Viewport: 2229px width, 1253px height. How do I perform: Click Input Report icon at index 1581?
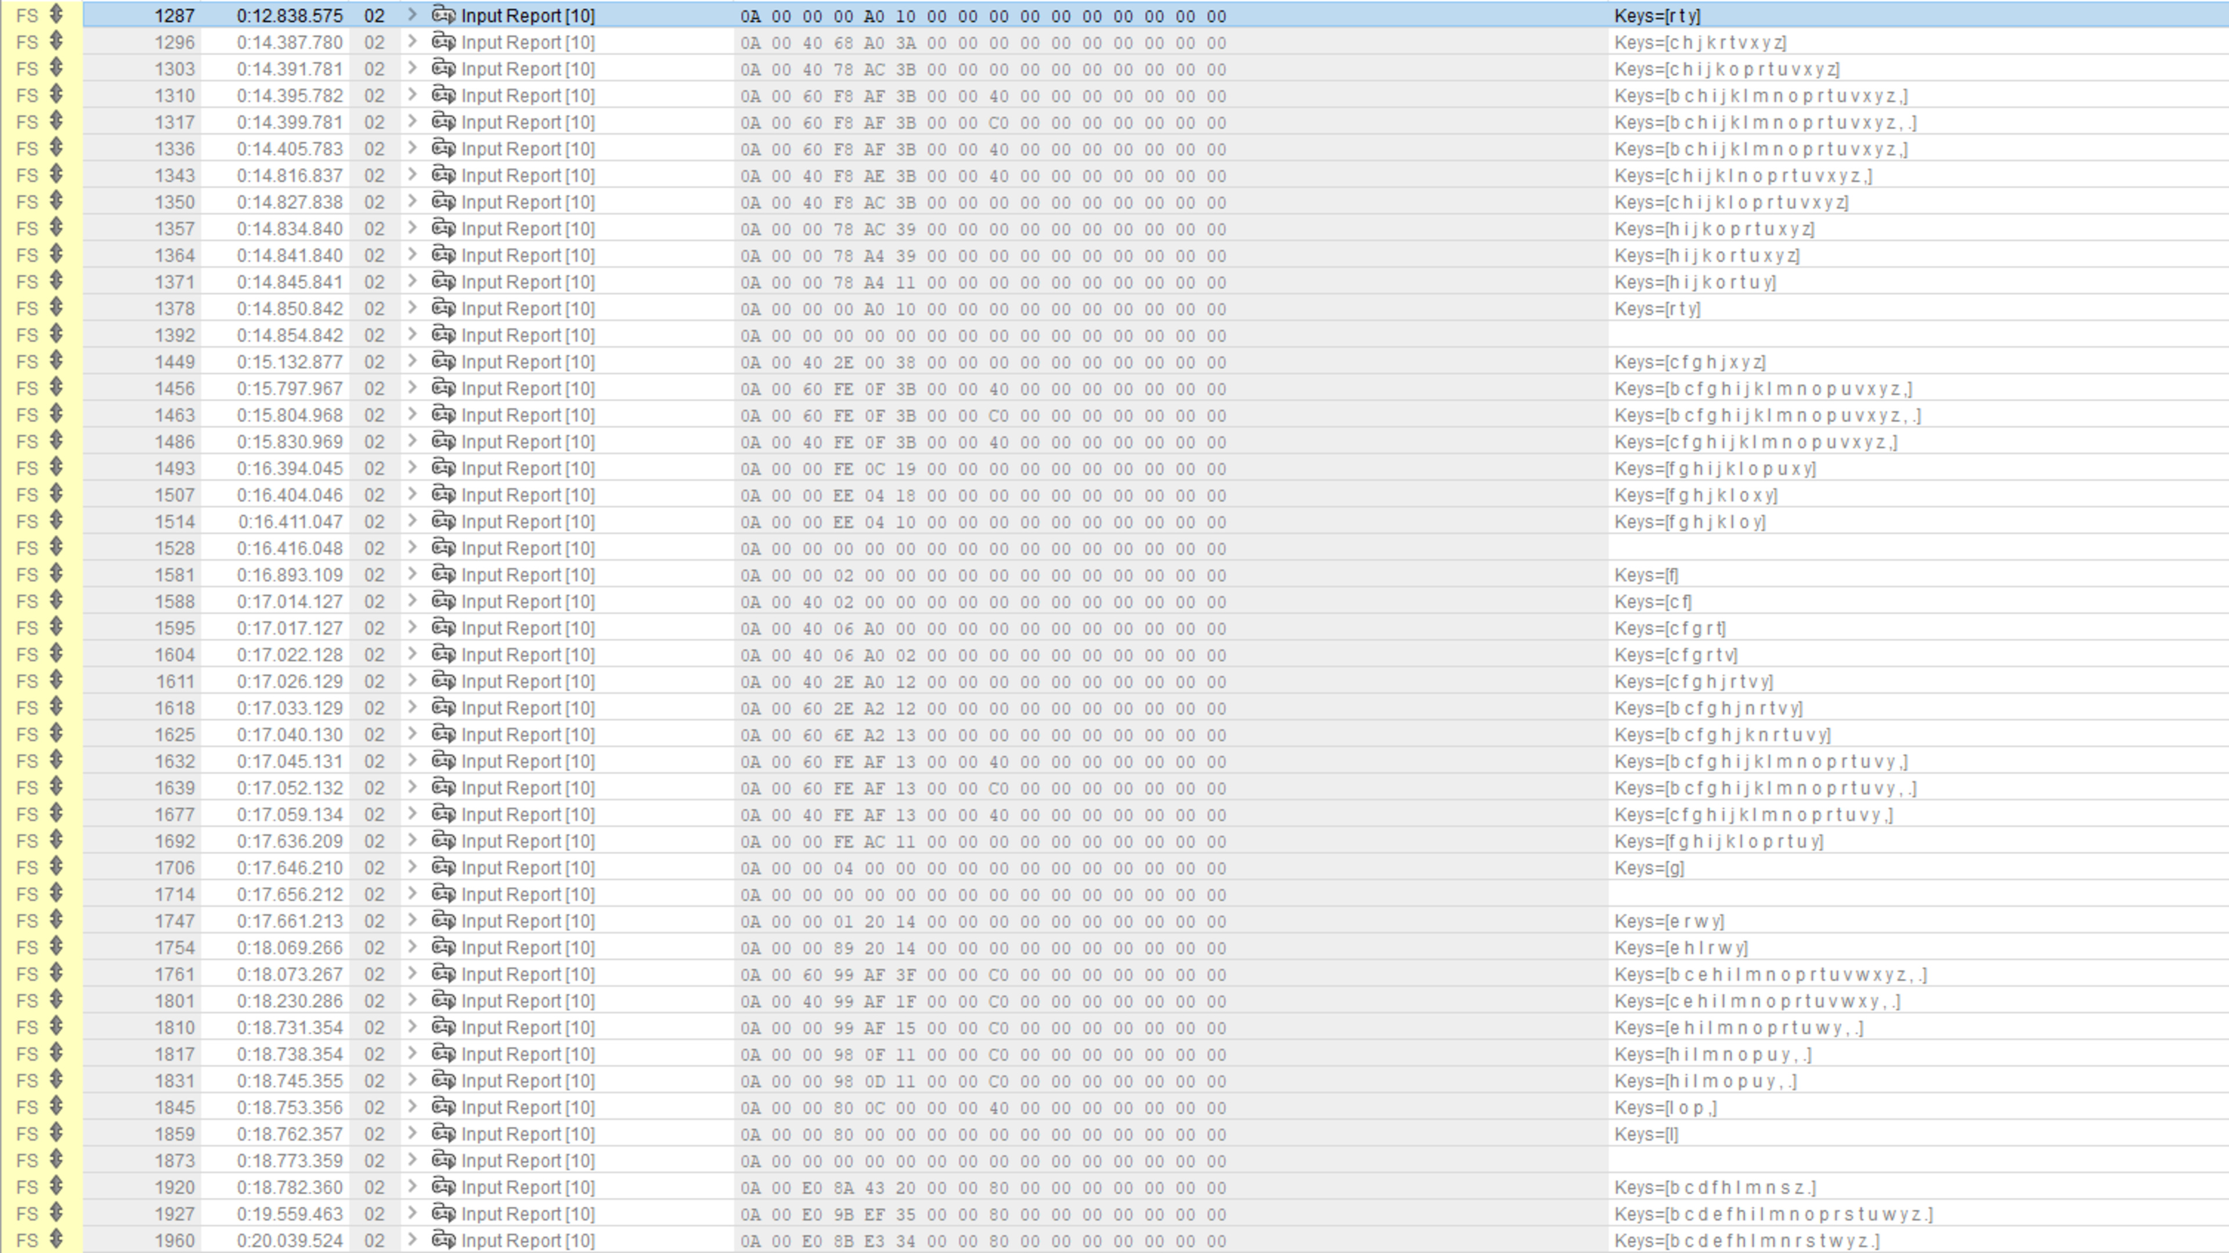tap(443, 574)
